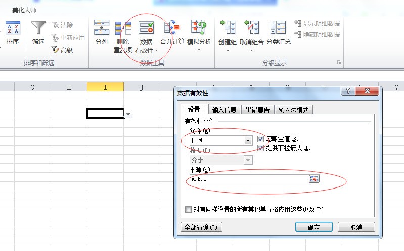Open the 允许 dropdown showing 序列
The width and height of the screenshot is (404, 251).
248,140
